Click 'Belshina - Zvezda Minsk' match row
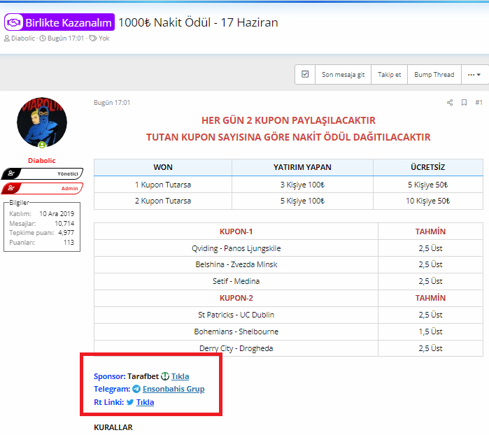The image size is (489, 435). coord(236,264)
